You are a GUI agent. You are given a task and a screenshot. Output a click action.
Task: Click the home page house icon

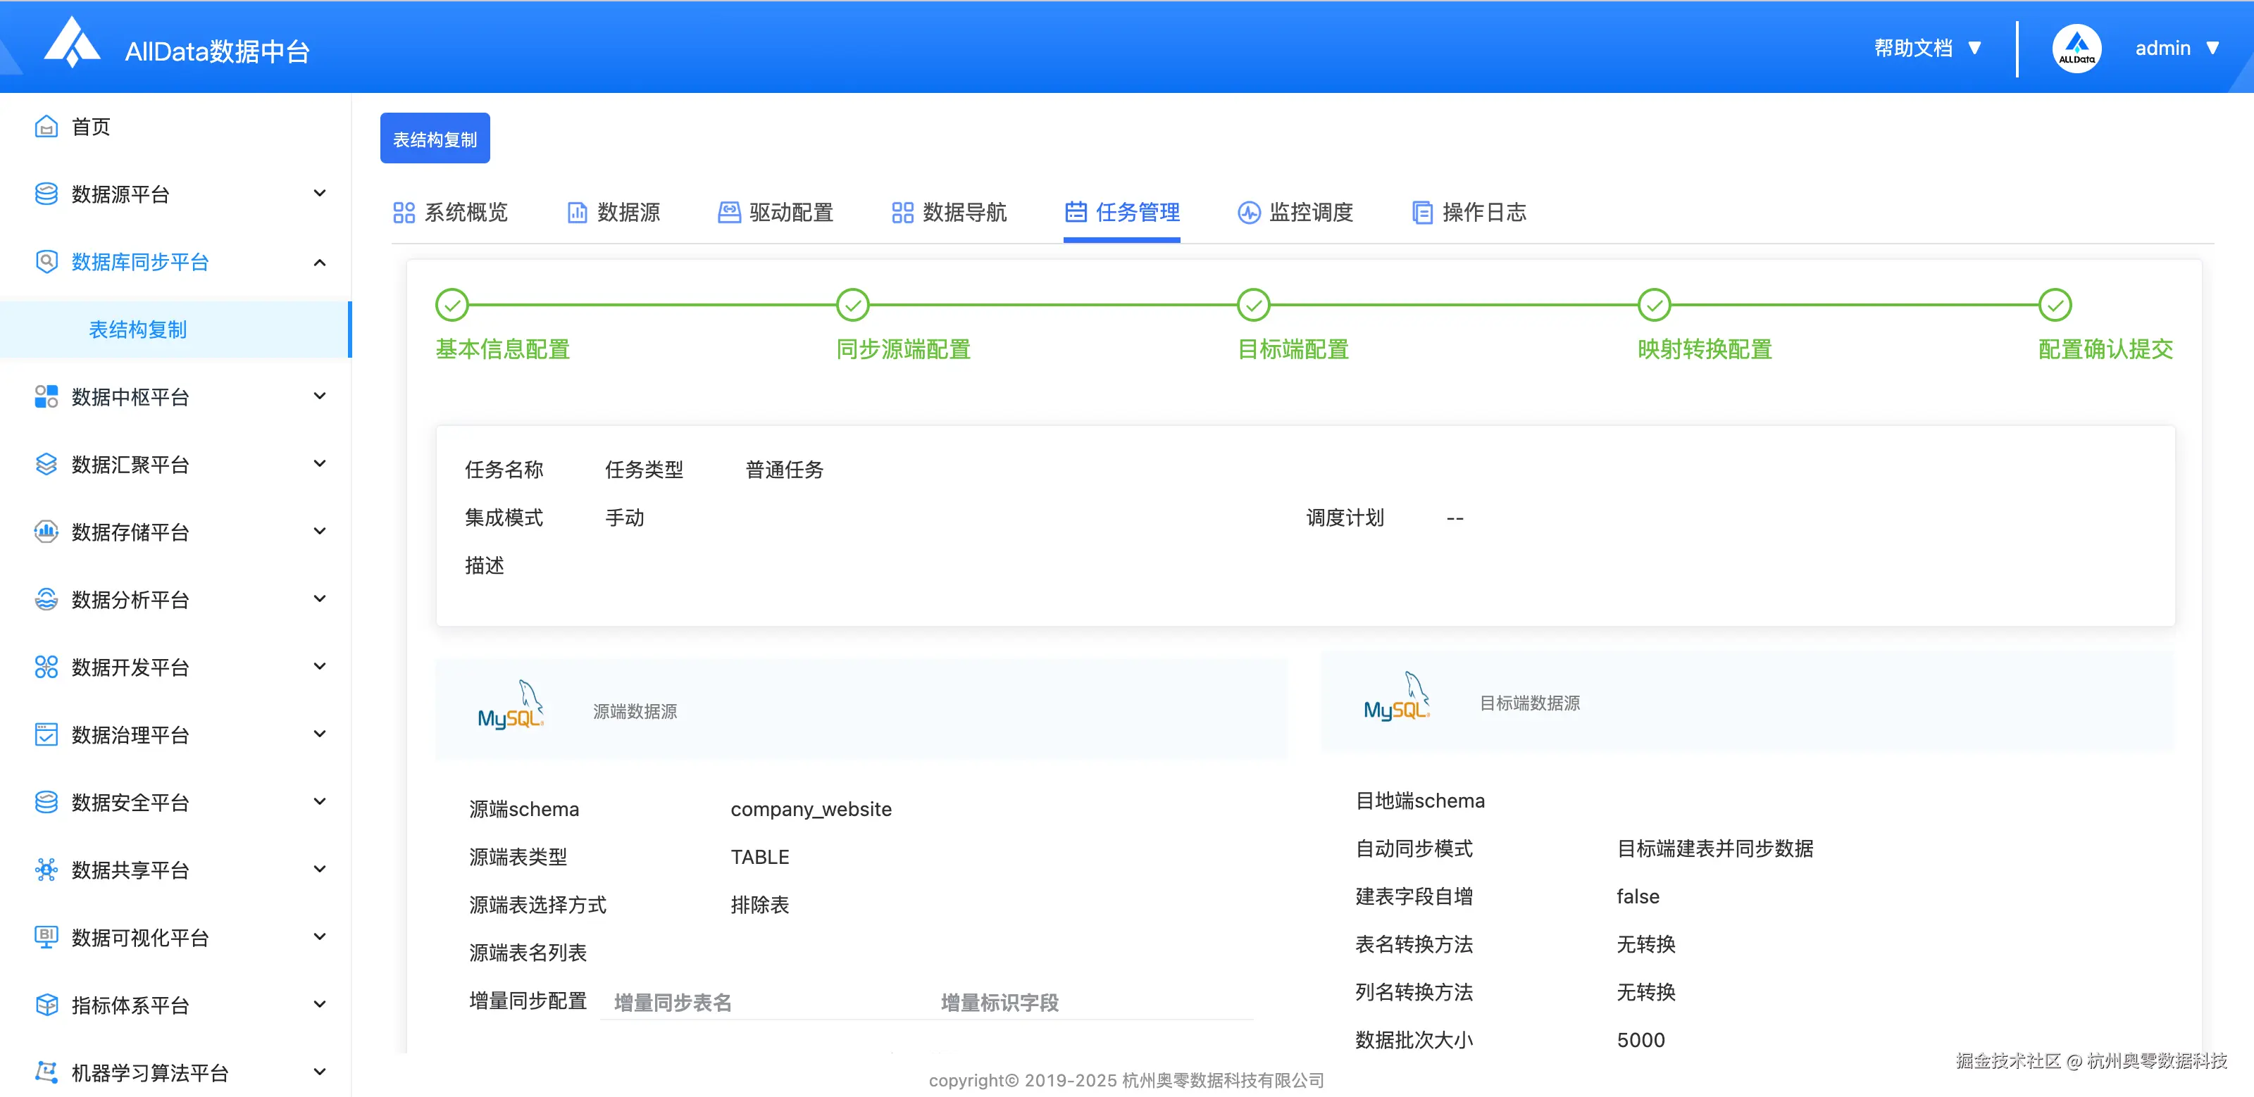pyautogui.click(x=46, y=127)
